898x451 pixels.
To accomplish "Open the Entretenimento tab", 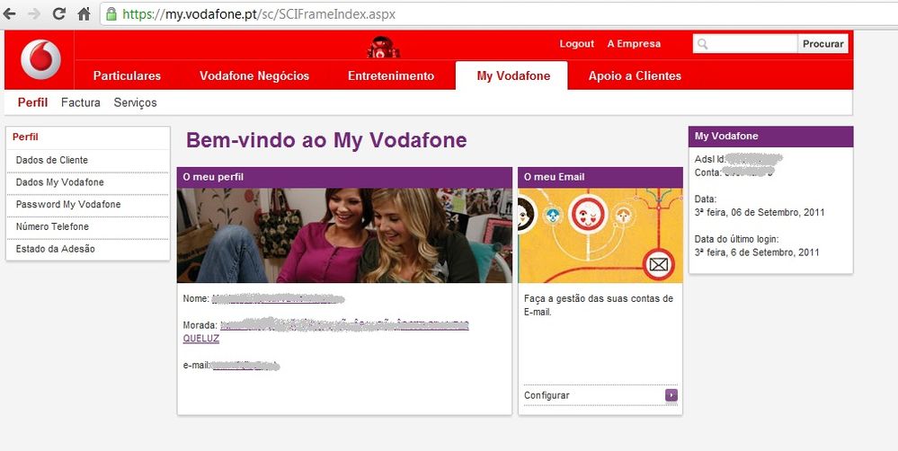I will click(391, 75).
